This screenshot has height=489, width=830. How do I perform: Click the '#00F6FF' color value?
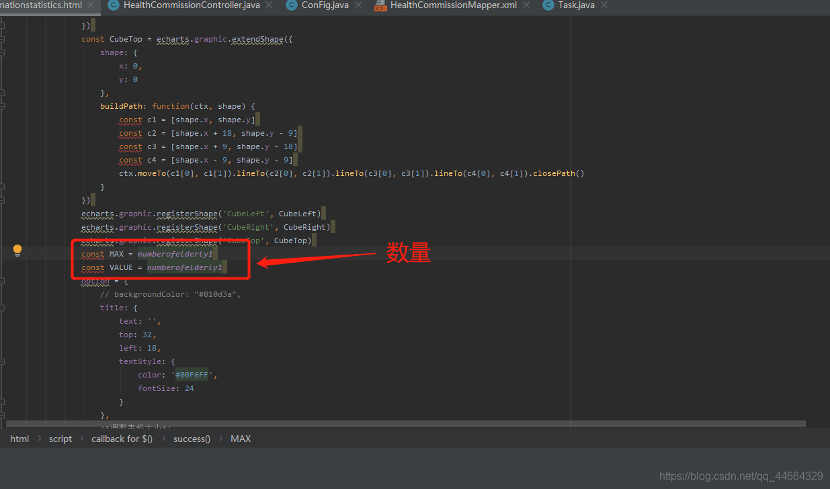[x=192, y=375]
